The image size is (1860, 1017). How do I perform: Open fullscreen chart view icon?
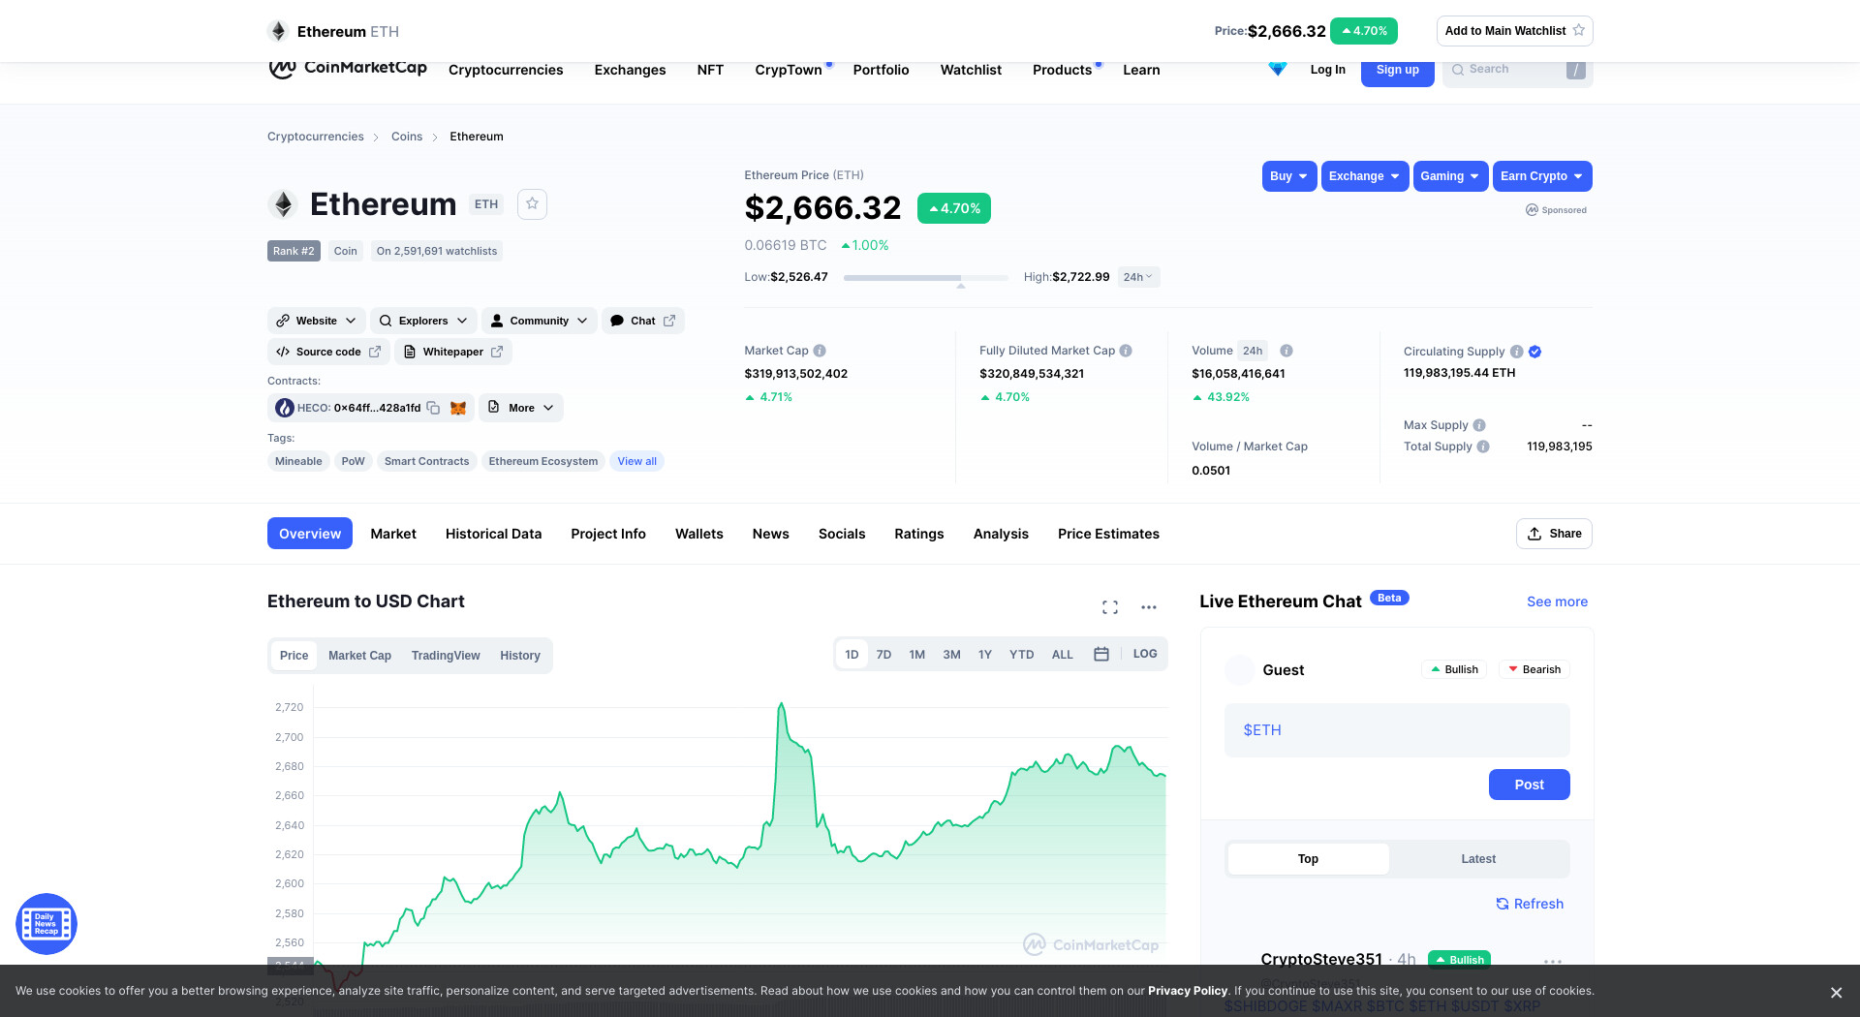point(1110,607)
